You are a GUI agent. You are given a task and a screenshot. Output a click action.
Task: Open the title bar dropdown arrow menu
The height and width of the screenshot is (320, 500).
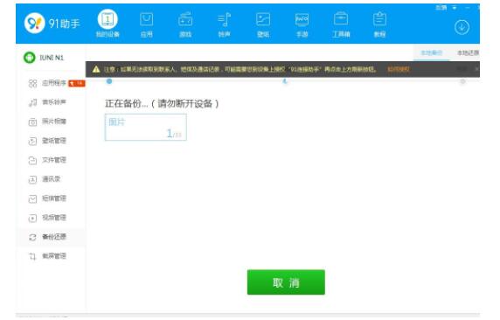pos(455,8)
